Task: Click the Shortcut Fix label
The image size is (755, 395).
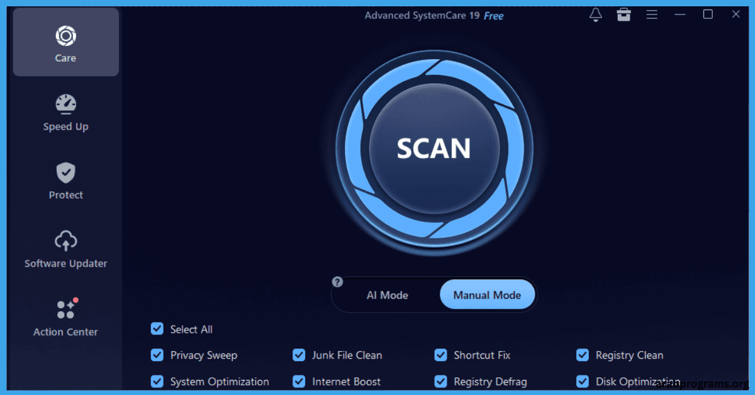Action: click(x=482, y=355)
